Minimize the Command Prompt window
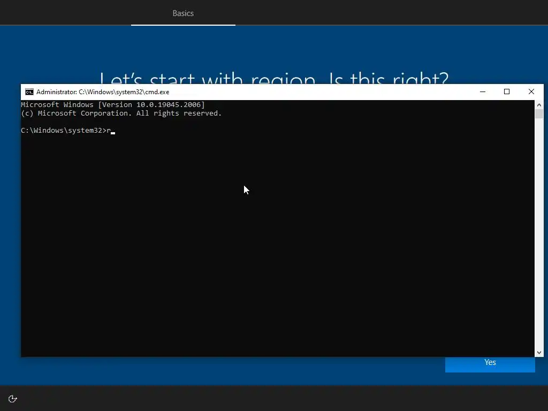Screen dimensions: 548x411 [x=483, y=92]
